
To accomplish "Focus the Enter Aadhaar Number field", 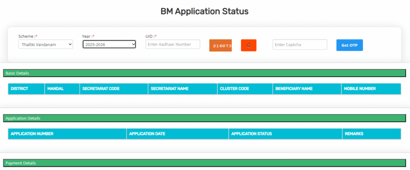I will point(173,44).
